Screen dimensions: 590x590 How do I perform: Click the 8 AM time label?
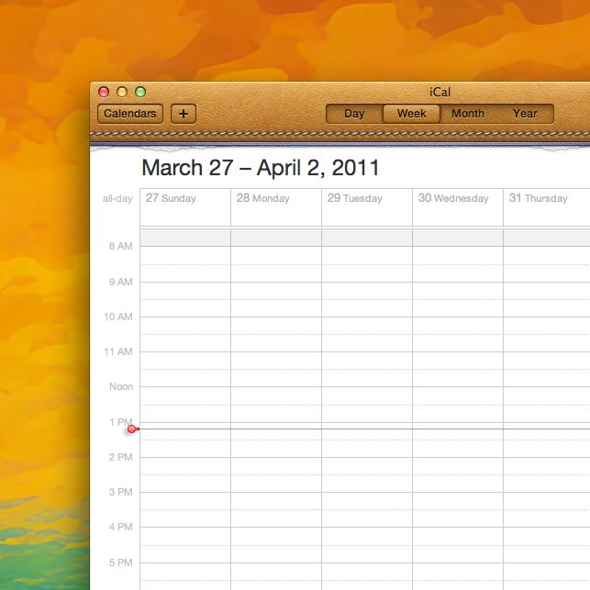tap(121, 246)
